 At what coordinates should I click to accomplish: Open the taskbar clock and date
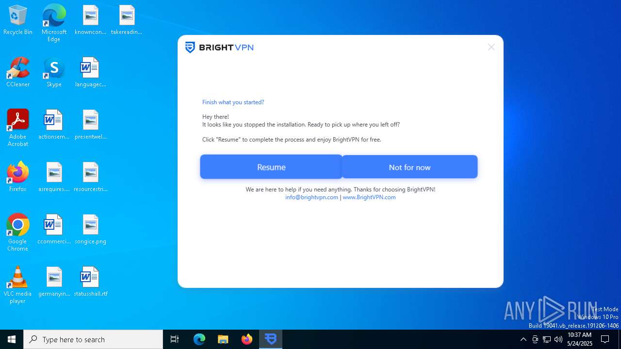pyautogui.click(x=580, y=339)
